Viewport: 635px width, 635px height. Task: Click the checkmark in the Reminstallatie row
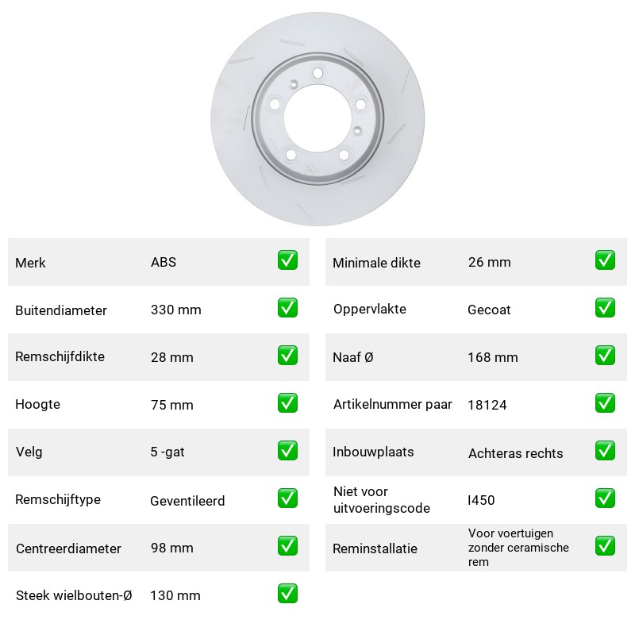pyautogui.click(x=605, y=545)
